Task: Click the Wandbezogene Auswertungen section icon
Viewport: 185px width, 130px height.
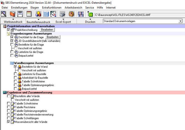Action: 12,63
